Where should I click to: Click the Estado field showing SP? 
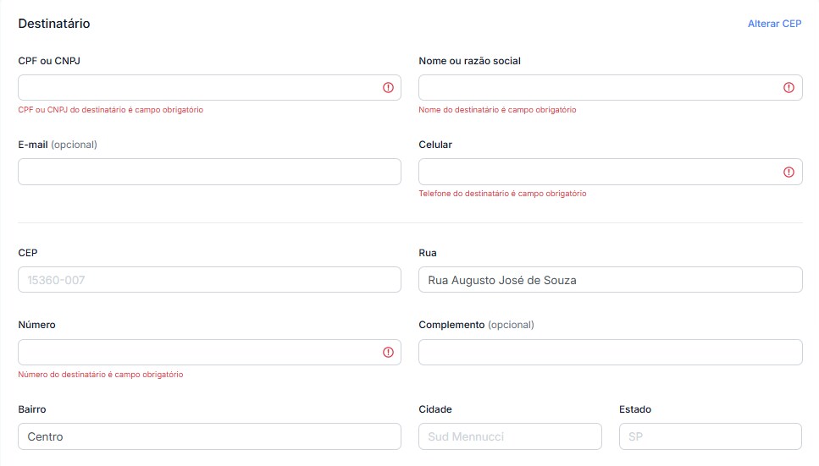[x=710, y=436]
